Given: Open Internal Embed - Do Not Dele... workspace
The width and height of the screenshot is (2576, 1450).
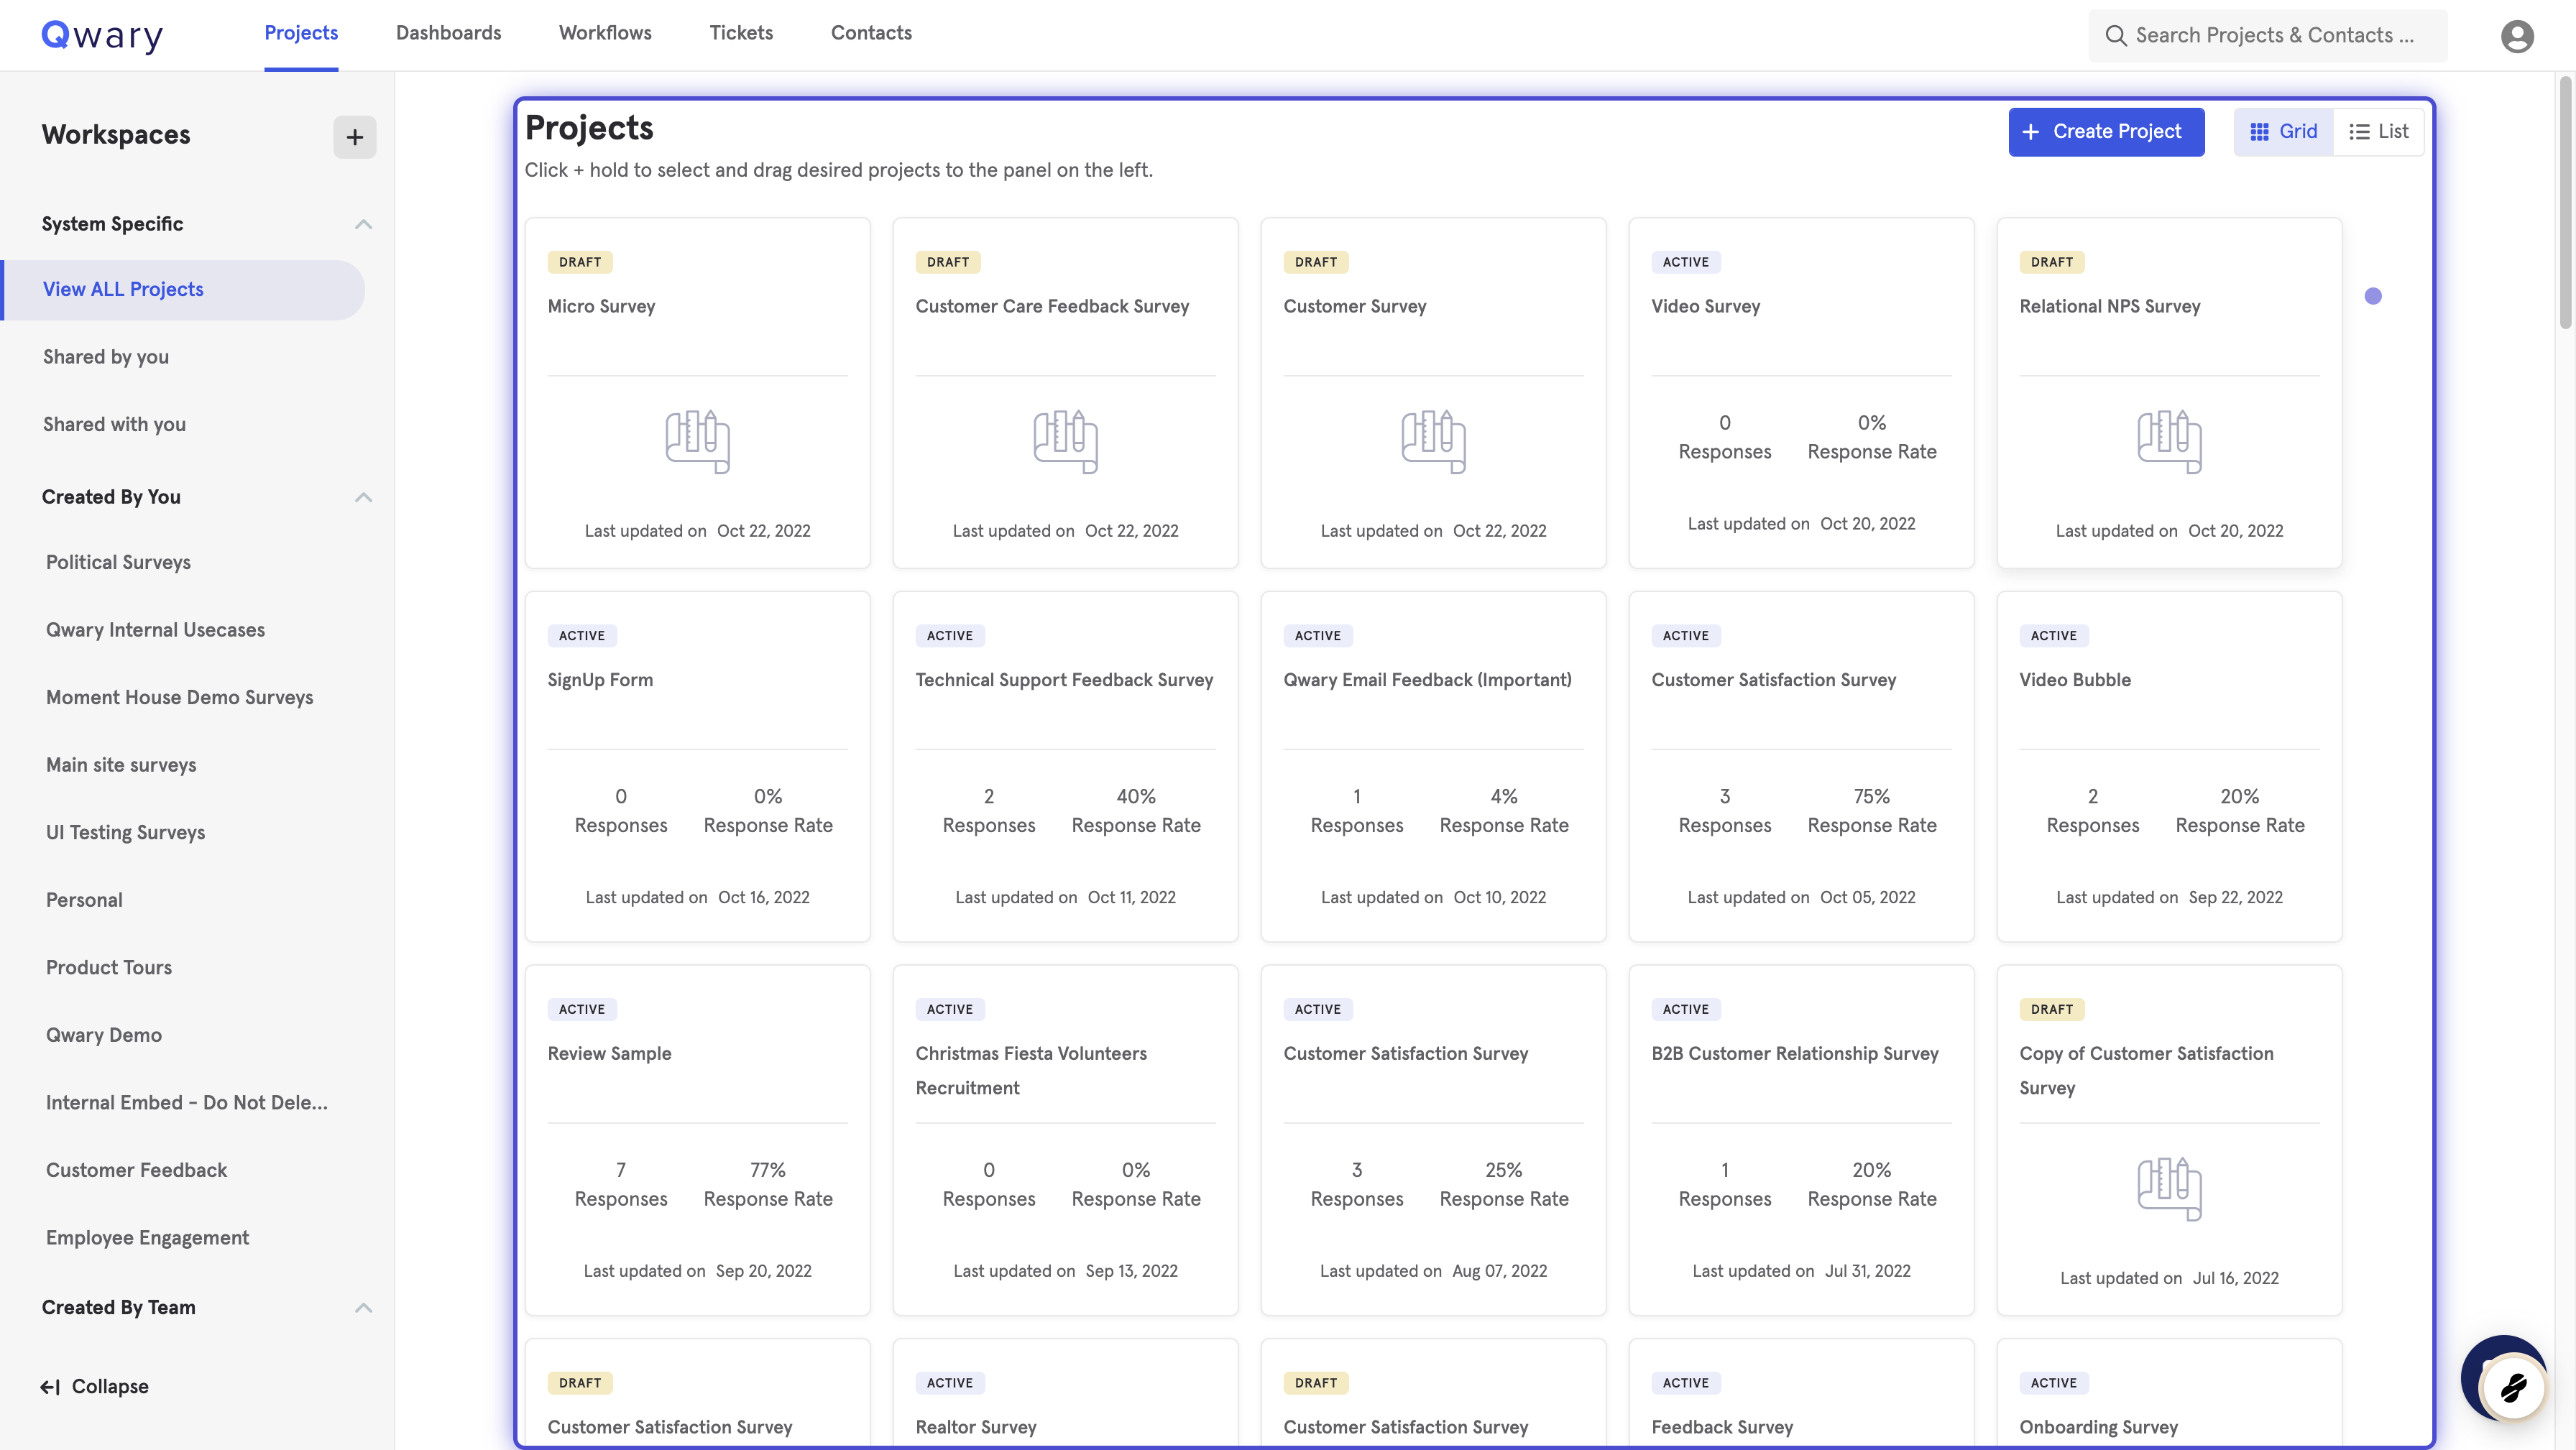Looking at the screenshot, I should coord(187,1102).
